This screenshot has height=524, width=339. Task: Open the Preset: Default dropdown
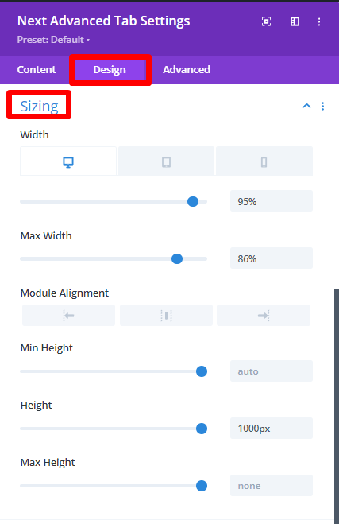53,40
